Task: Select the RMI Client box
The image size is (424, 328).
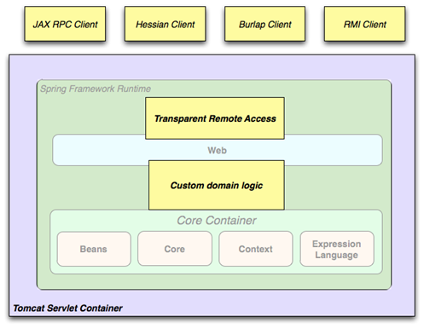Action: (x=365, y=24)
